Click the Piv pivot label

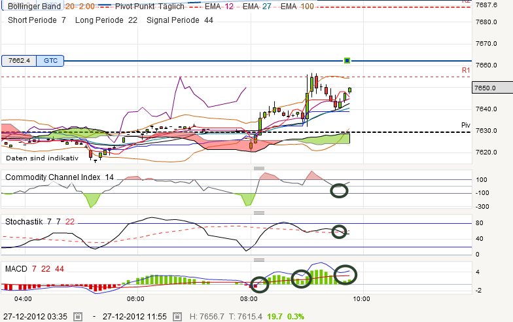[x=466, y=125]
